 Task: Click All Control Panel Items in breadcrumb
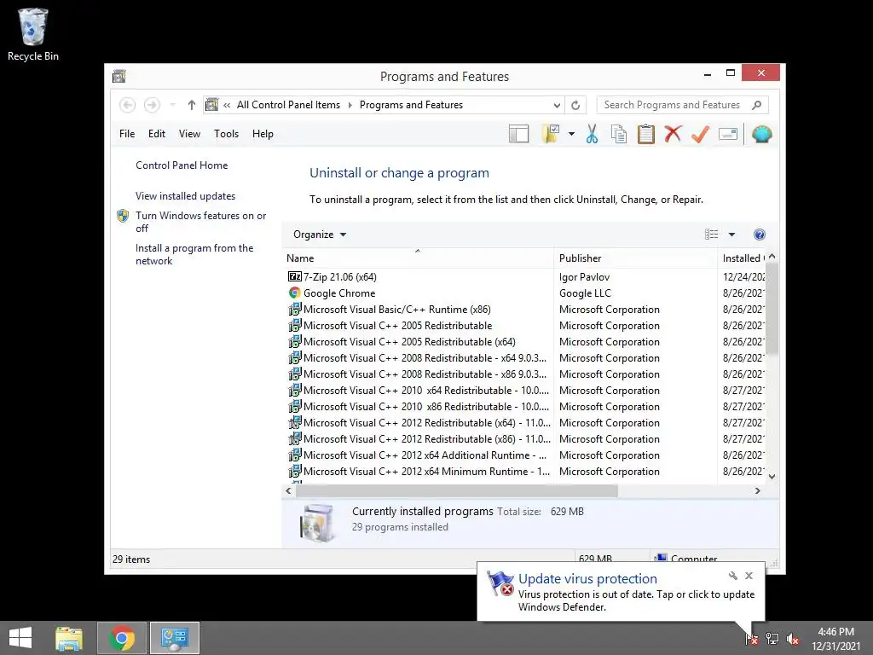tap(288, 105)
